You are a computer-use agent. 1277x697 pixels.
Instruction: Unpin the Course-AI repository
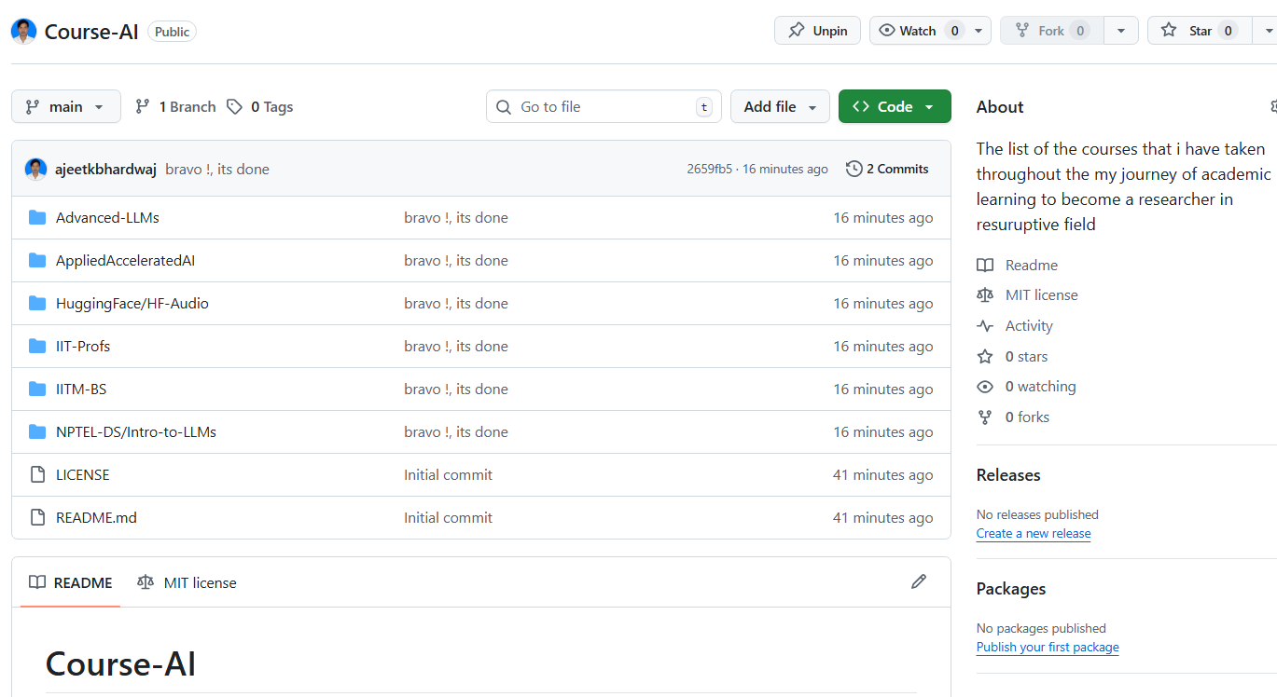[x=817, y=31]
